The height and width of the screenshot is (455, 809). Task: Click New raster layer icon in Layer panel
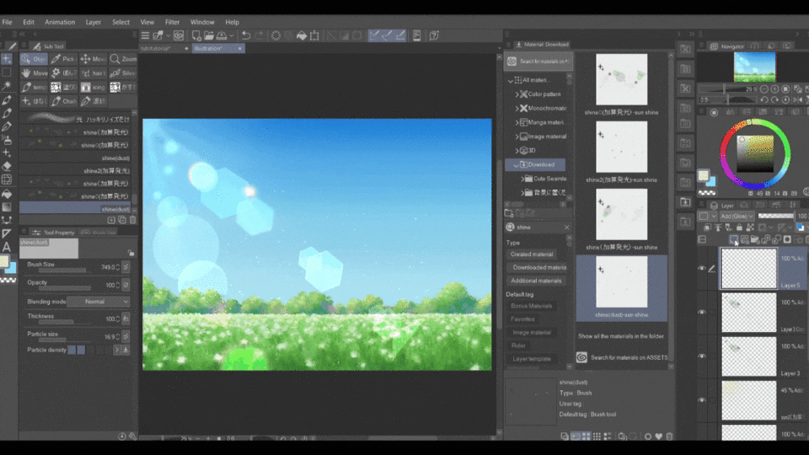[733, 239]
